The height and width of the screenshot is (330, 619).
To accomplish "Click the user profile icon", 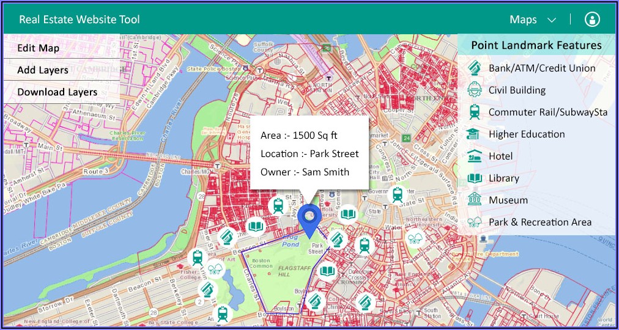I will tap(591, 20).
